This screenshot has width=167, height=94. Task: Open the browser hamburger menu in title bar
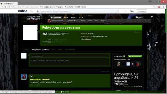(x=150, y=1)
